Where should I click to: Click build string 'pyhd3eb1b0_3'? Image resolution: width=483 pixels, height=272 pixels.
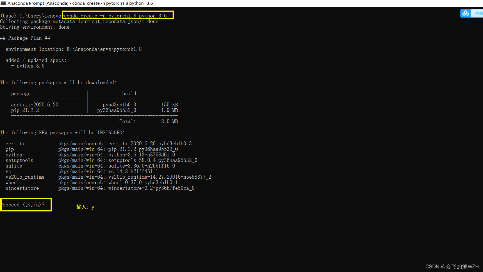point(119,105)
